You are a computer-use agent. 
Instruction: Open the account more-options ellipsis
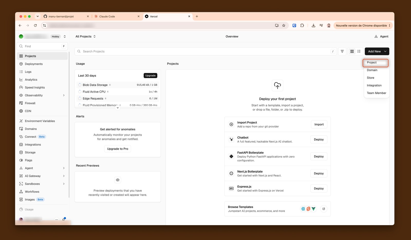(x=57, y=220)
